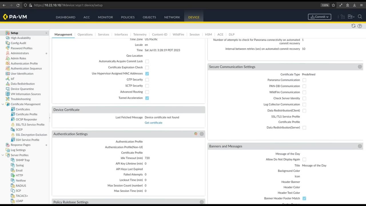Open the browser downloads icon
The image size is (366, 206).
(355, 5)
